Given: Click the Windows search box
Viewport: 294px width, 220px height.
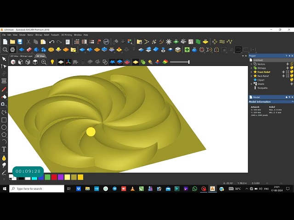Looking at the screenshot, I should 37,188.
